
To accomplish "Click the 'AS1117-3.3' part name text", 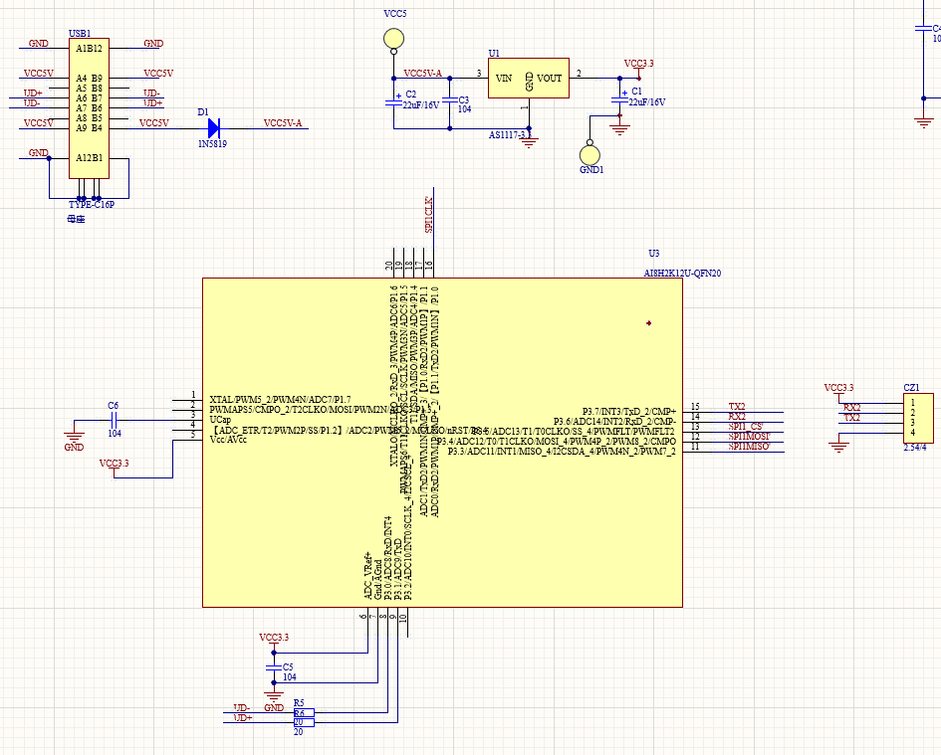I will (x=510, y=135).
